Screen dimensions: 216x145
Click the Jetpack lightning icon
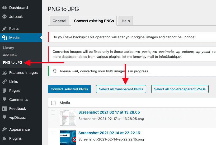(x=4, y=17)
